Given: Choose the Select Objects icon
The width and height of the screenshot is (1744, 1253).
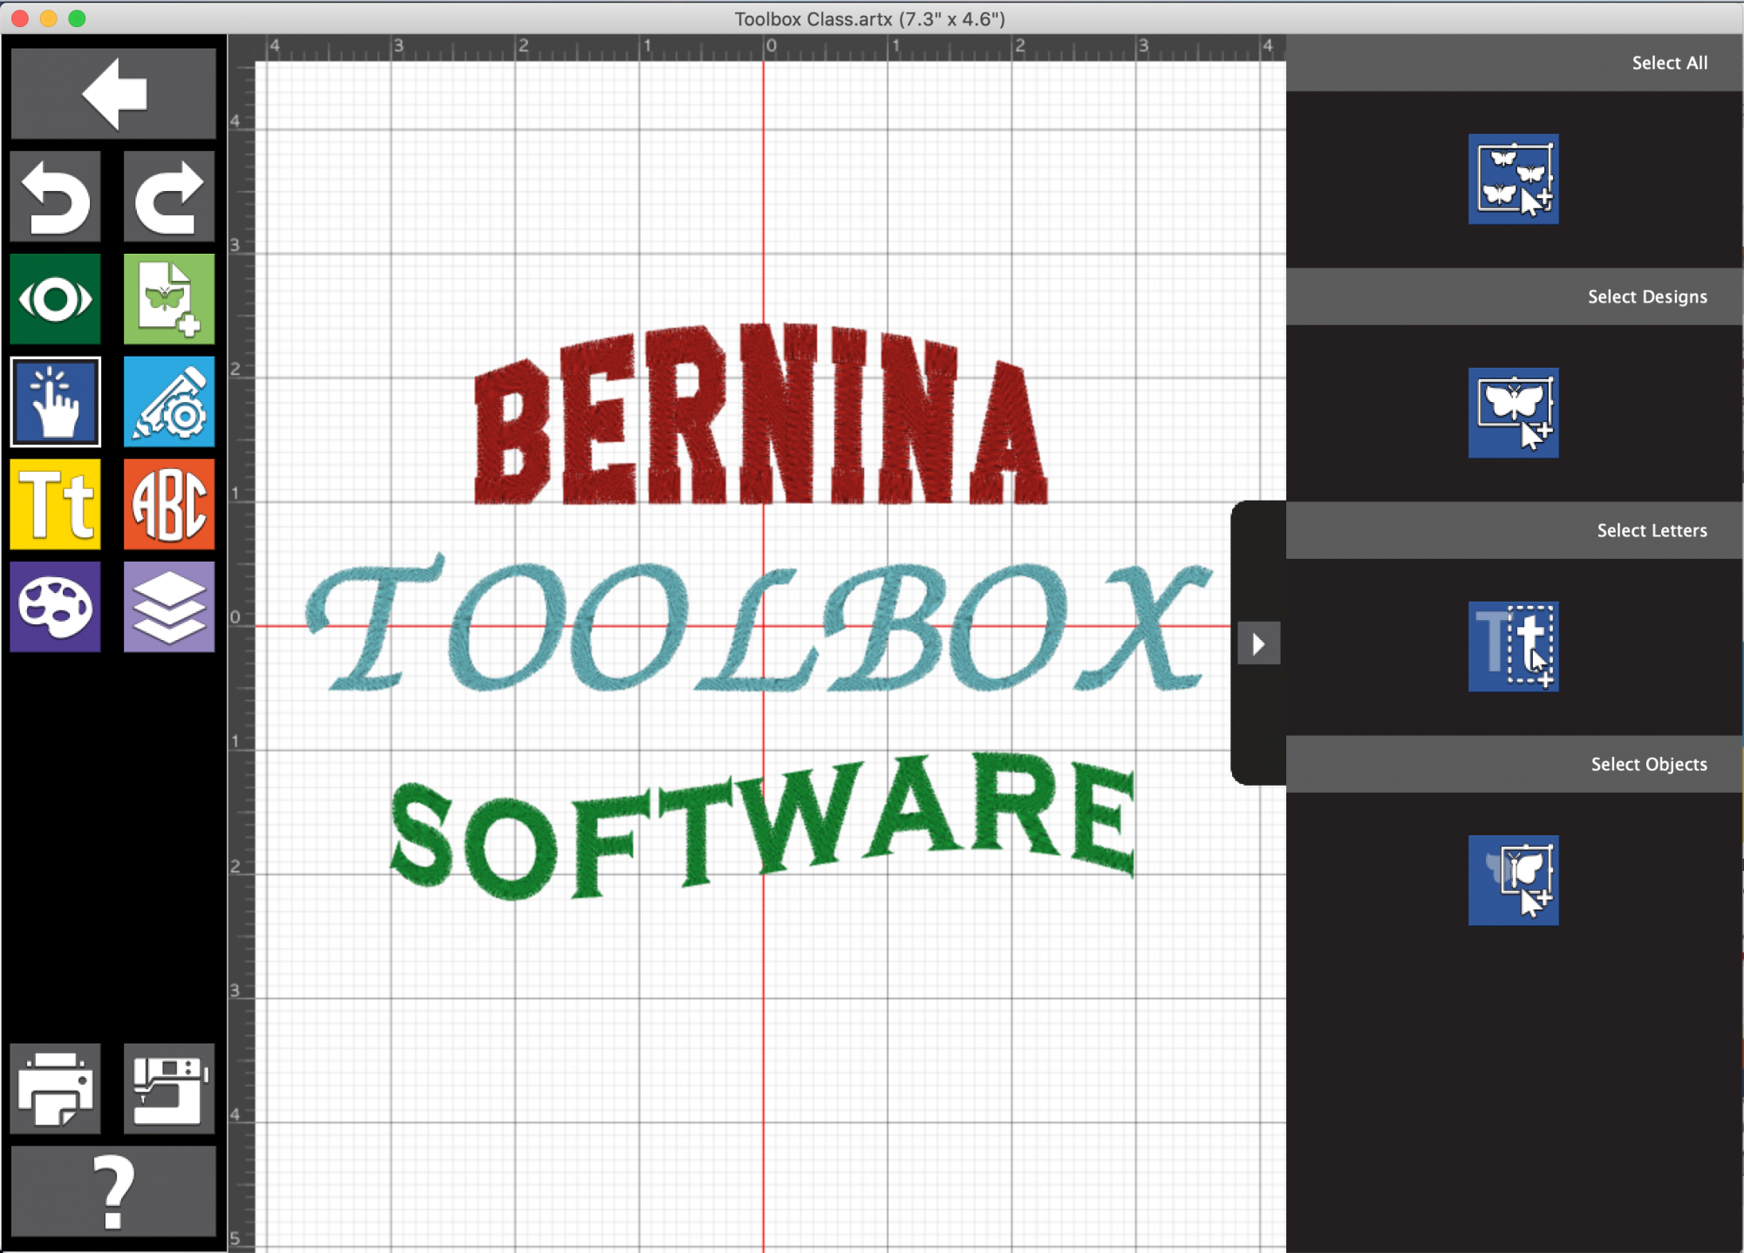Looking at the screenshot, I should point(1514,880).
